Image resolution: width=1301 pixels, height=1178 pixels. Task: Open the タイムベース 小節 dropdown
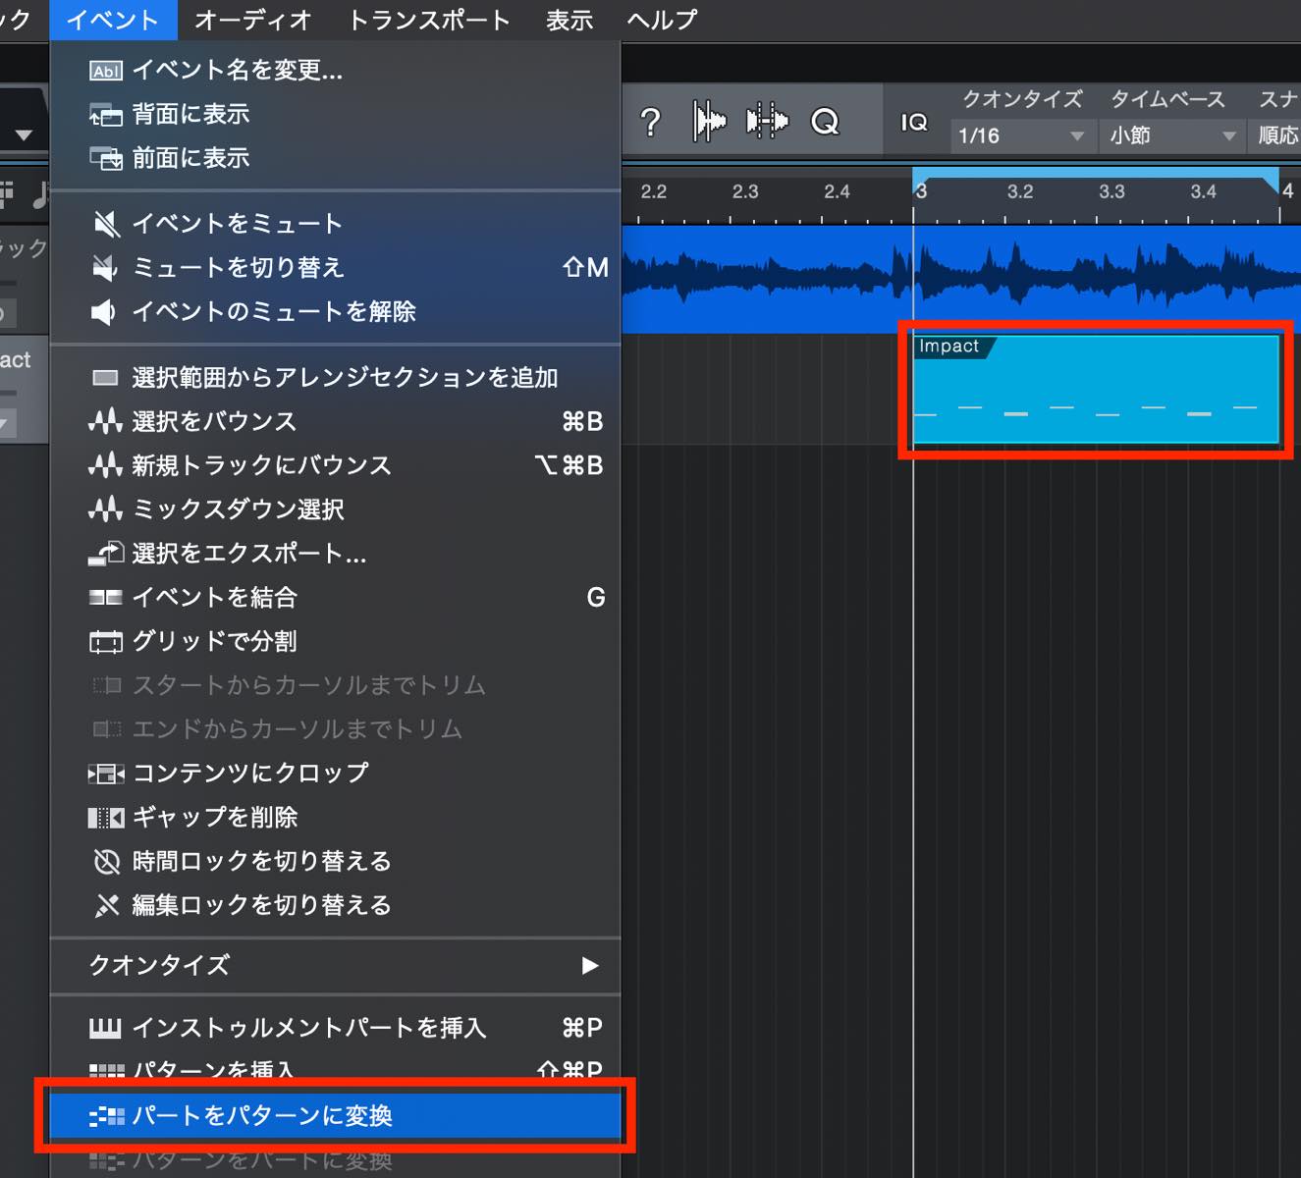coord(1172,135)
